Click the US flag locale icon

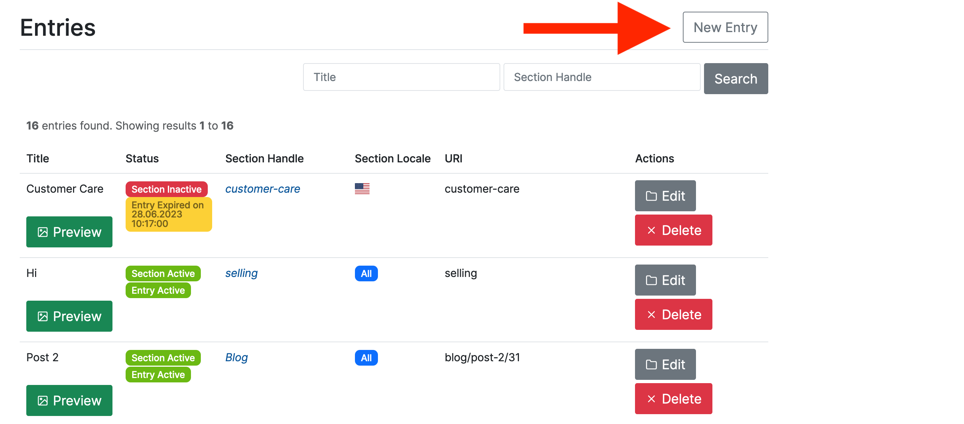click(x=362, y=188)
